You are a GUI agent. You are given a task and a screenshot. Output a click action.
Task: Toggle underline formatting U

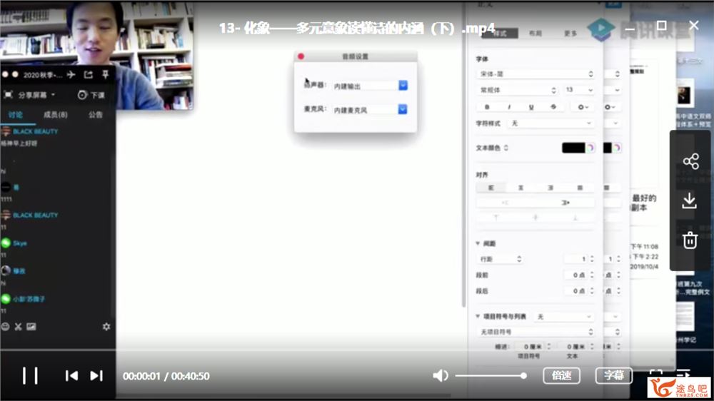pyautogui.click(x=531, y=107)
